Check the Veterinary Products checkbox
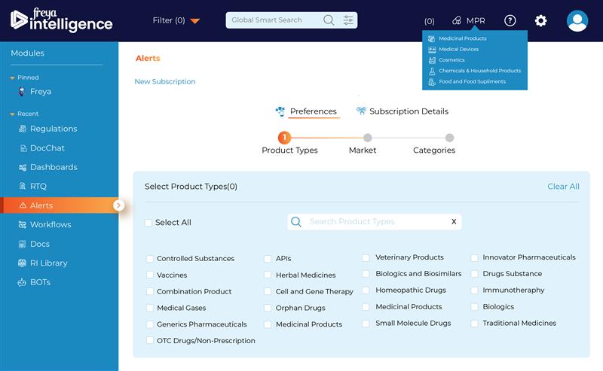Screen dimensions: 603x371 click(x=366, y=257)
